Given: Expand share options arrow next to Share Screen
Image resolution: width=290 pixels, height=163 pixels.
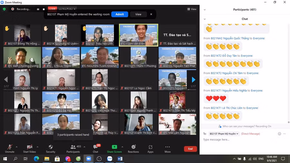Looking at the screenshot, I should point(122,147).
